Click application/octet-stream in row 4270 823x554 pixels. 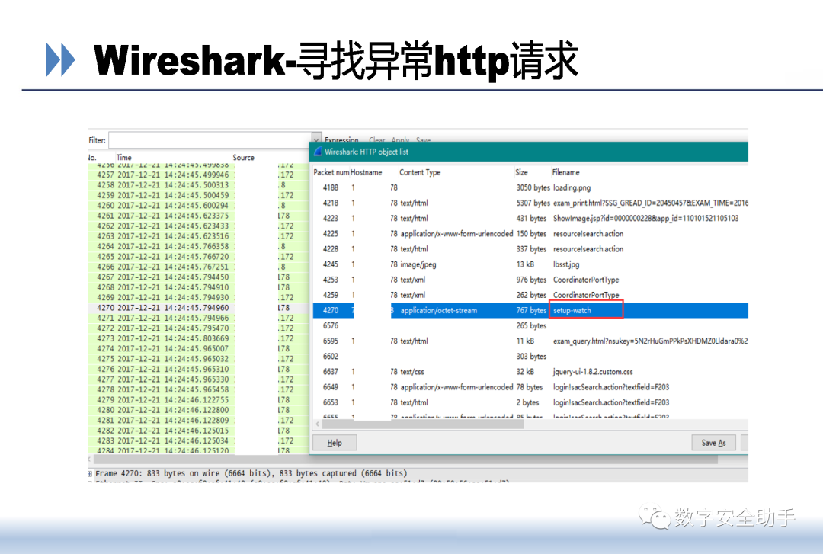pos(438,310)
